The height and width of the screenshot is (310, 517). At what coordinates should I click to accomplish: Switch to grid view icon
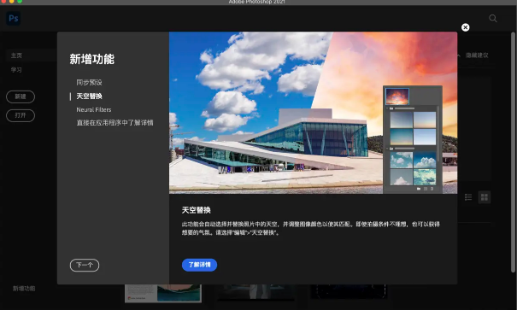pos(484,197)
